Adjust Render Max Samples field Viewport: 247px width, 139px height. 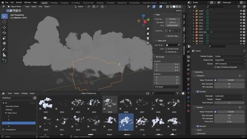click(x=229, y=115)
